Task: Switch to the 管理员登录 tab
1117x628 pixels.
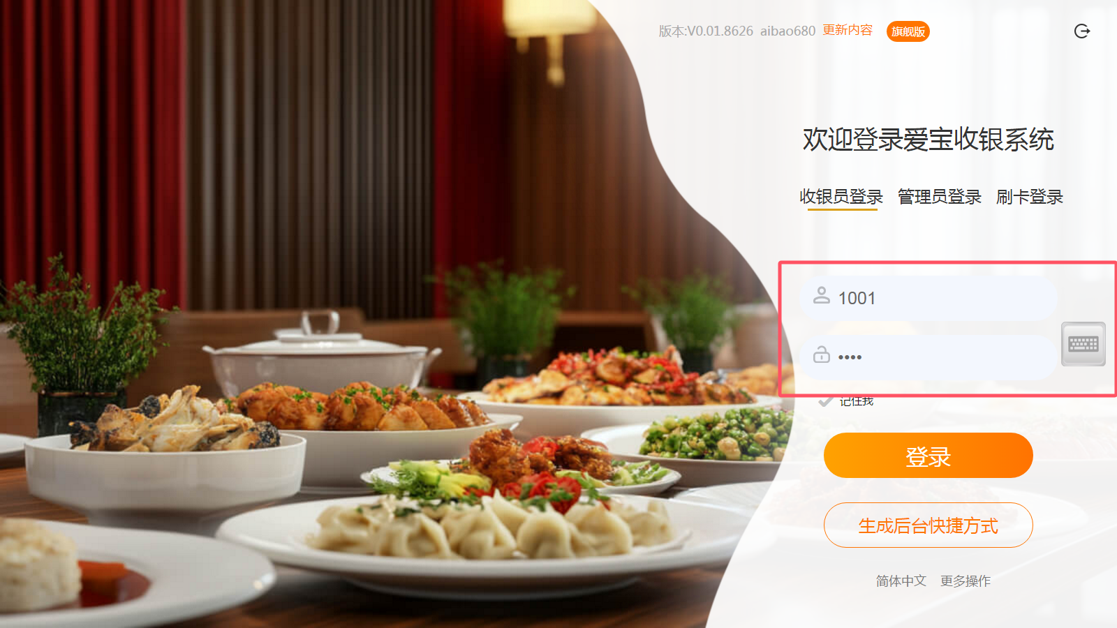Action: [940, 197]
